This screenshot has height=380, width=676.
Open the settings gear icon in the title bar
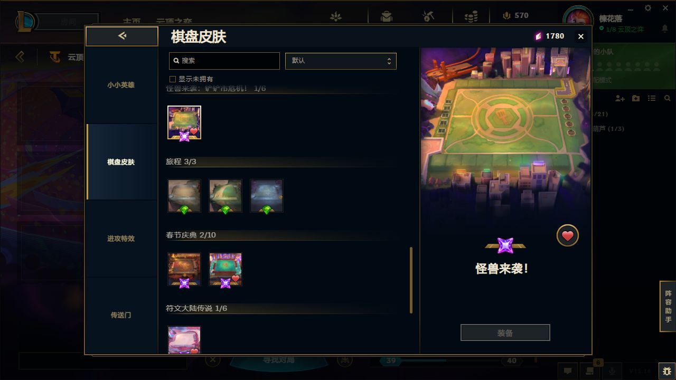[648, 8]
